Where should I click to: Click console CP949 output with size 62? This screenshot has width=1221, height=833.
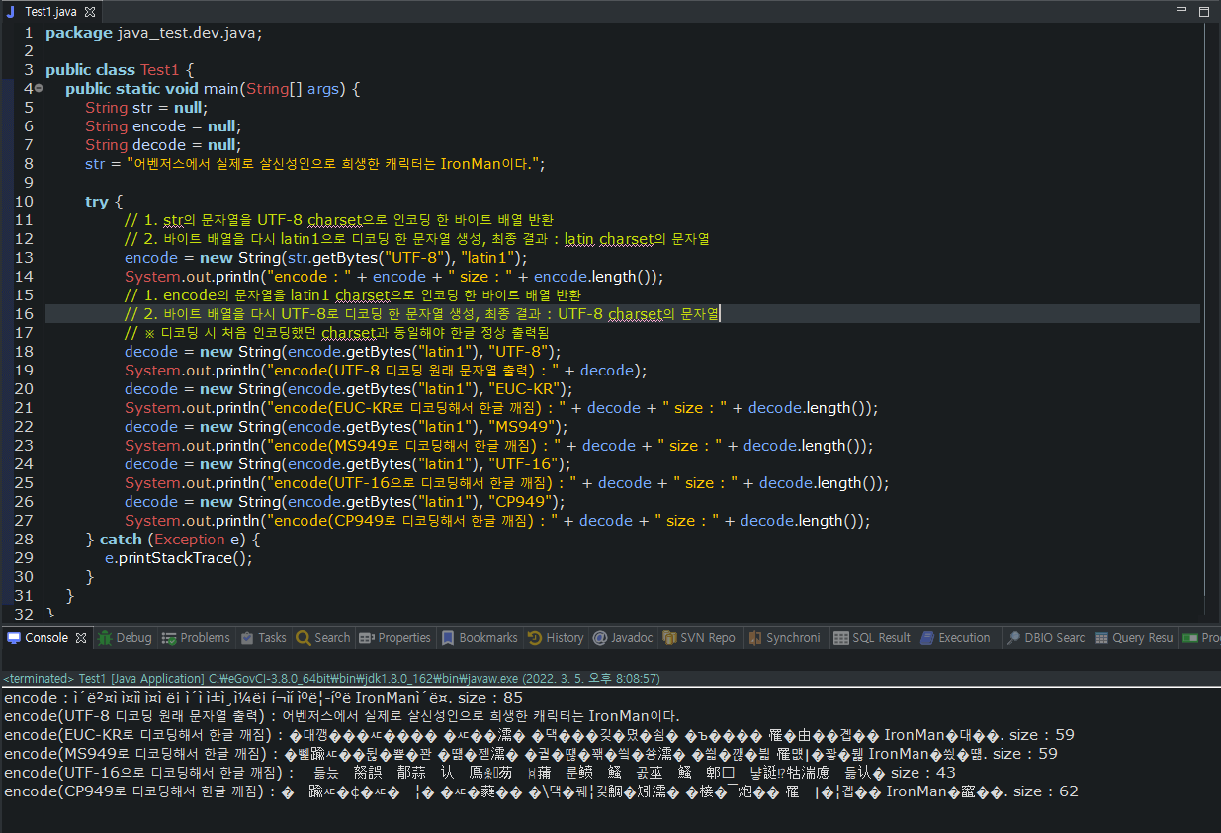pyautogui.click(x=542, y=791)
